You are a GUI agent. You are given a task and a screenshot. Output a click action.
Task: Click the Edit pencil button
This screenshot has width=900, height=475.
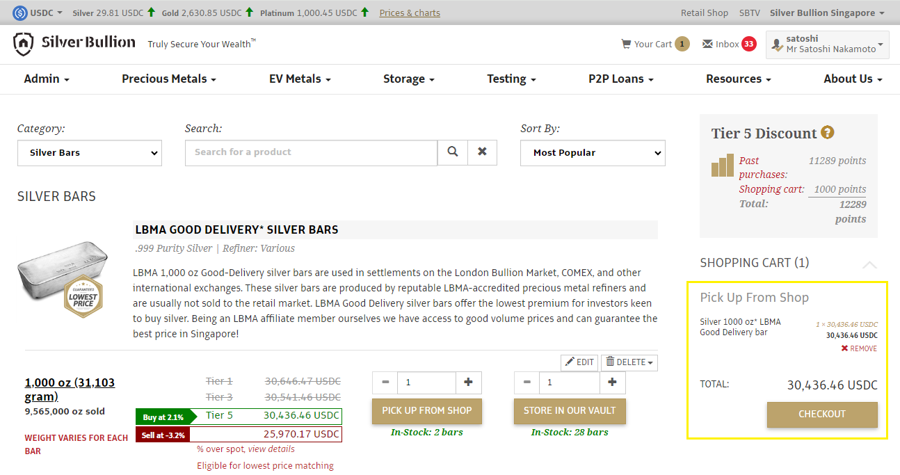coord(579,362)
